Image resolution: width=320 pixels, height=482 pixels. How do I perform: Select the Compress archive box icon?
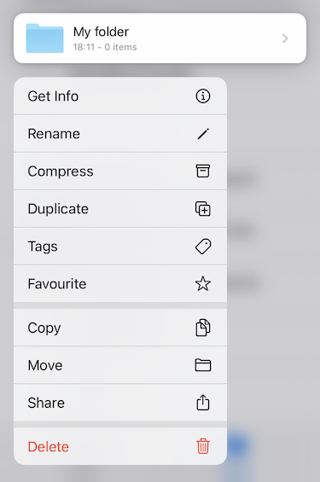click(x=203, y=171)
